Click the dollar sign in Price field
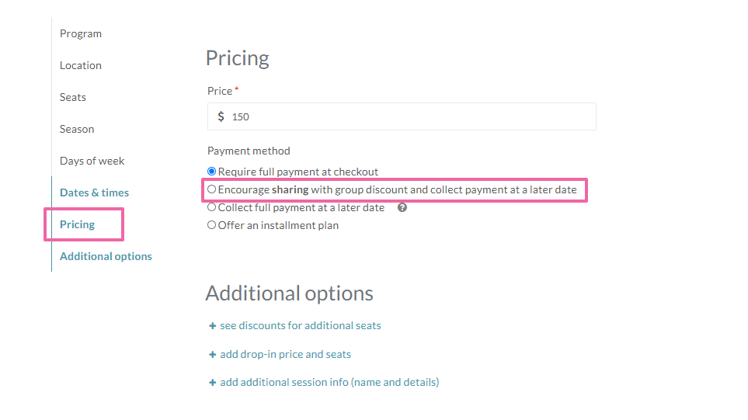The width and height of the screenshot is (748, 420). pos(221,116)
